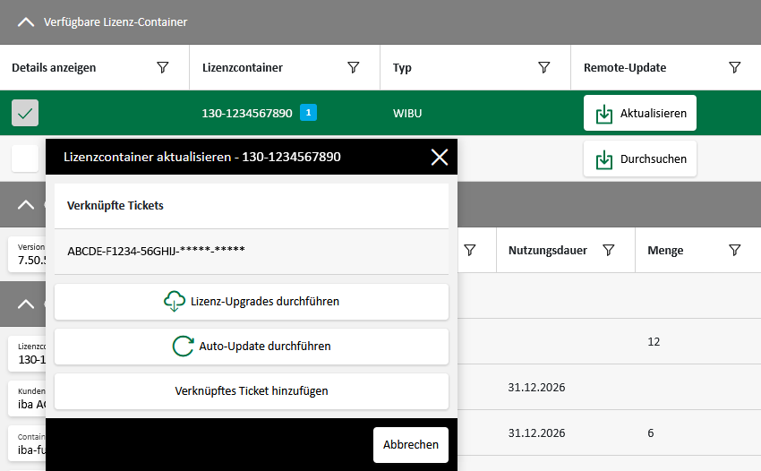Collapse Verfügbare Lizenz-Container section

click(x=25, y=22)
